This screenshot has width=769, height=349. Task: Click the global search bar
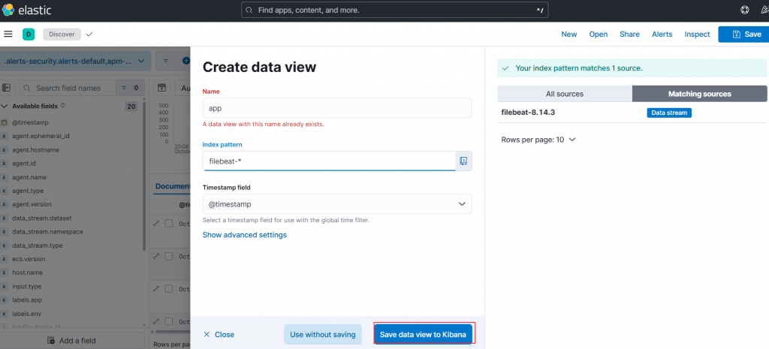tap(395, 10)
